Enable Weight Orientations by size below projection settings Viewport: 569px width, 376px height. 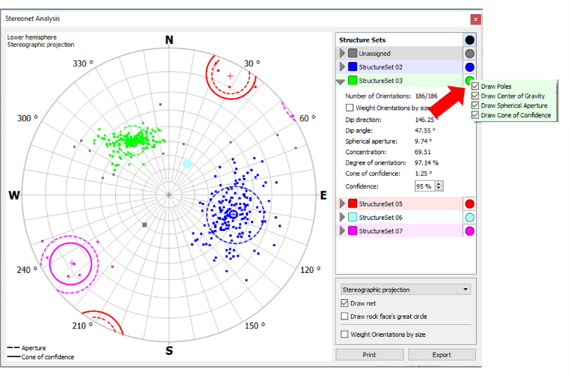pyautogui.click(x=345, y=334)
